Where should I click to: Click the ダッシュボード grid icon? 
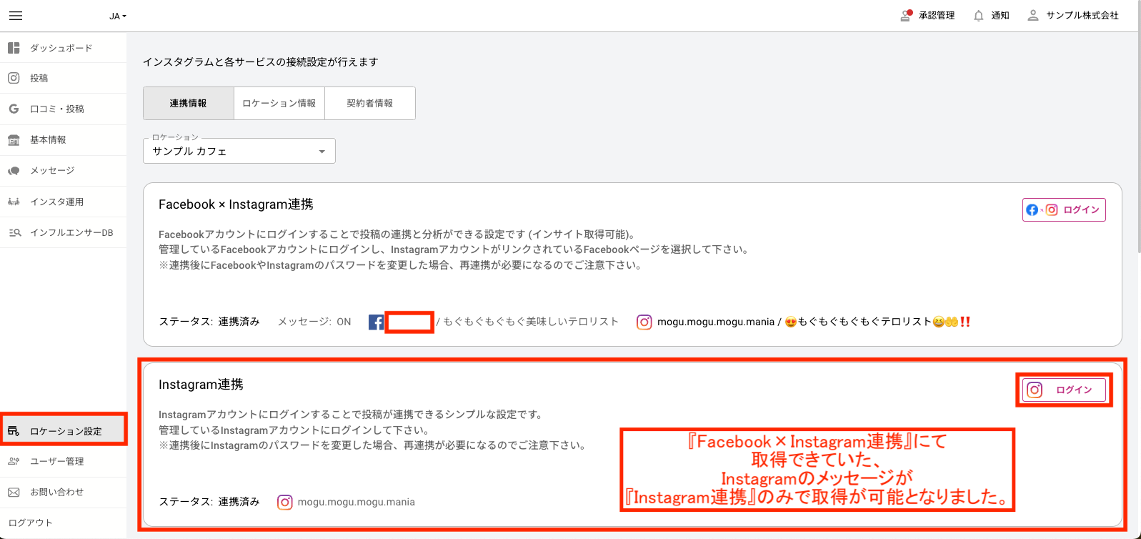pyautogui.click(x=14, y=48)
